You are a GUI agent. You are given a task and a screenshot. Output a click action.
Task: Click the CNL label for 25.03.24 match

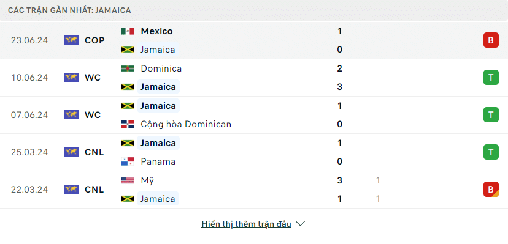94,152
